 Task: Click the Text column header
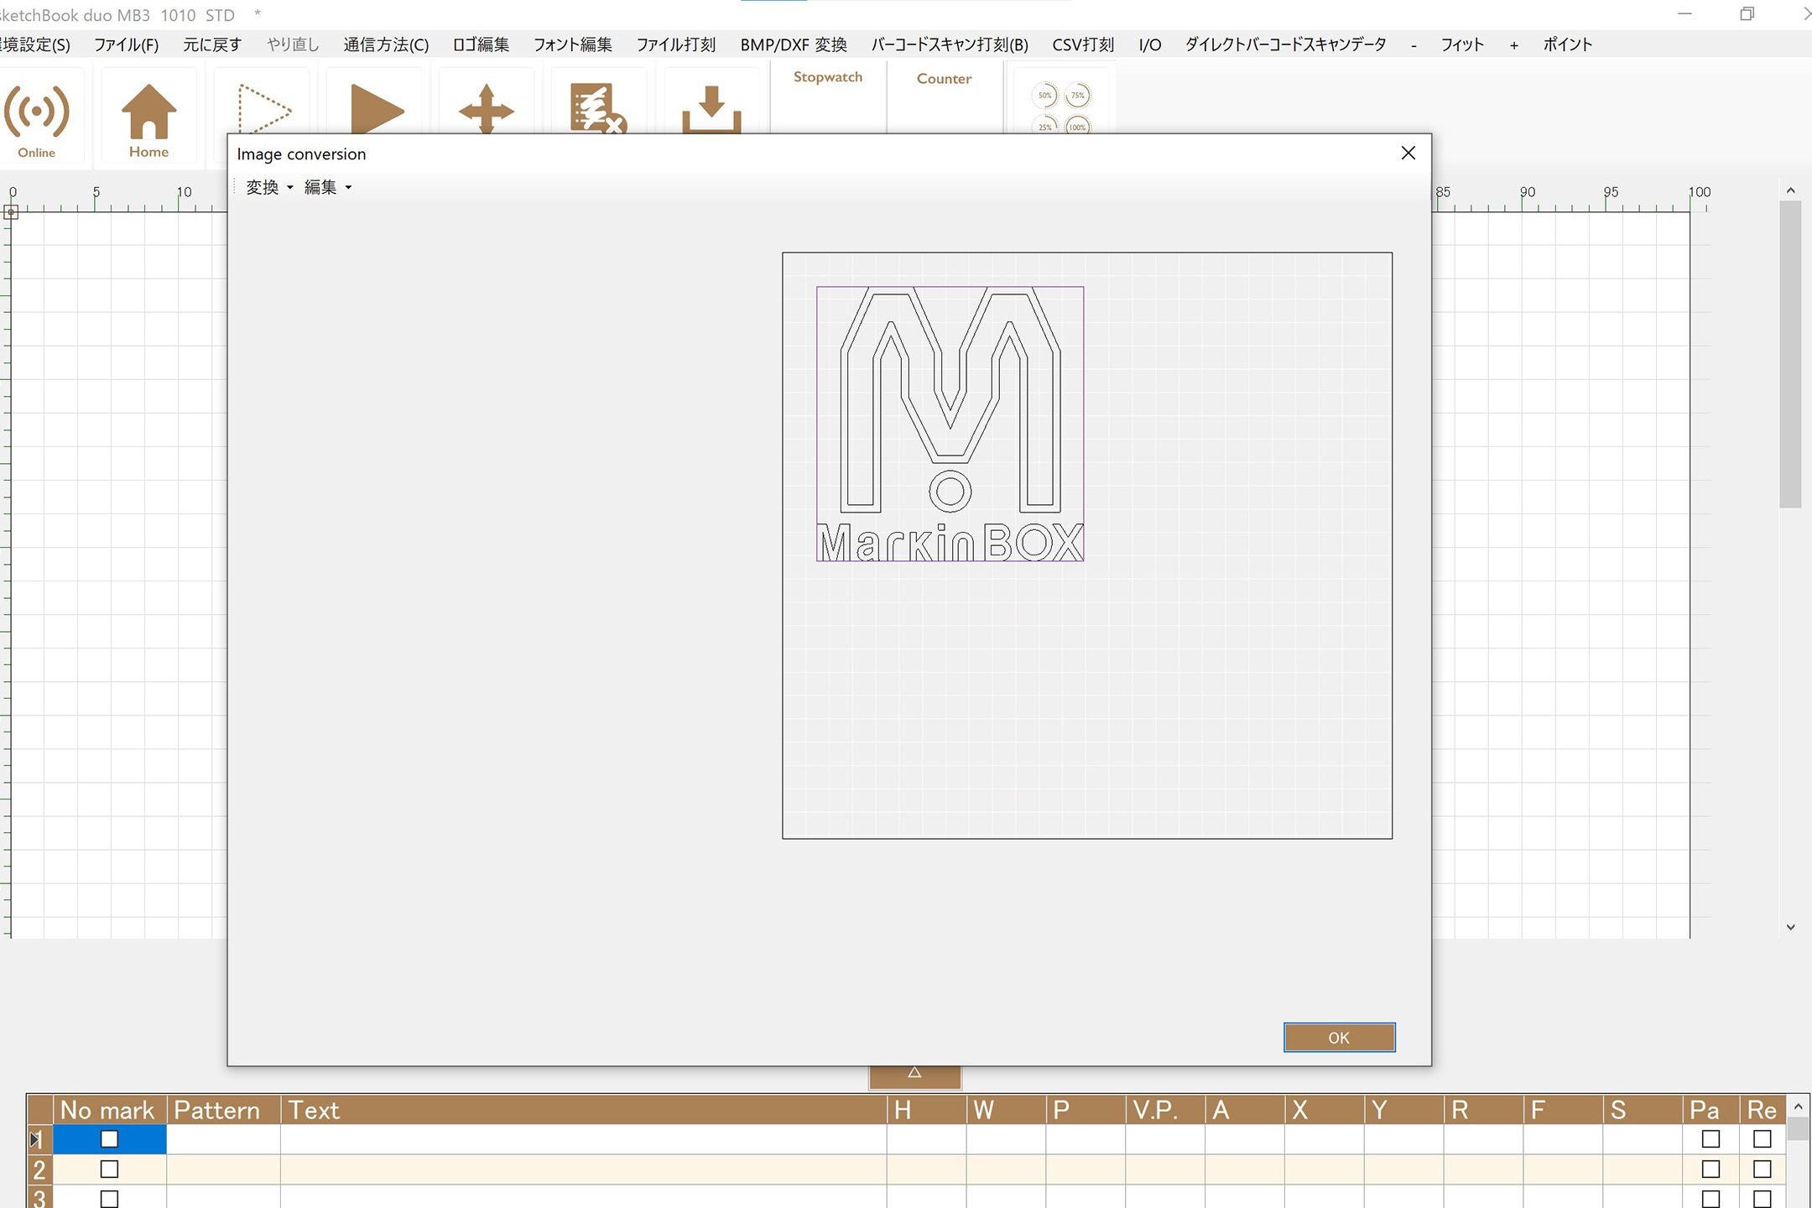(x=584, y=1110)
